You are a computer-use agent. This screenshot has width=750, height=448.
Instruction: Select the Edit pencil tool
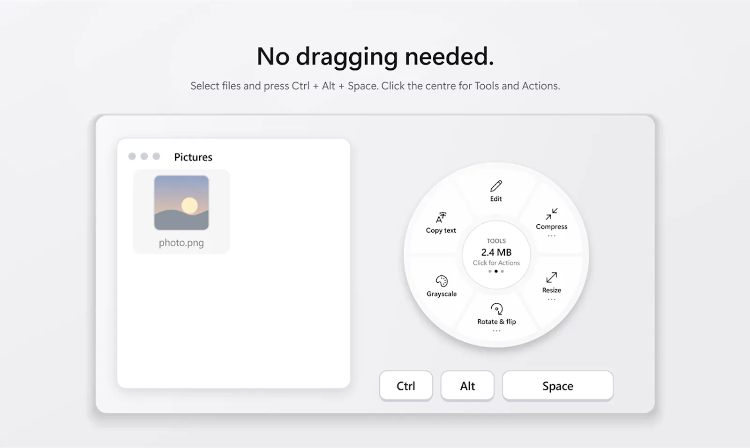coord(496,191)
